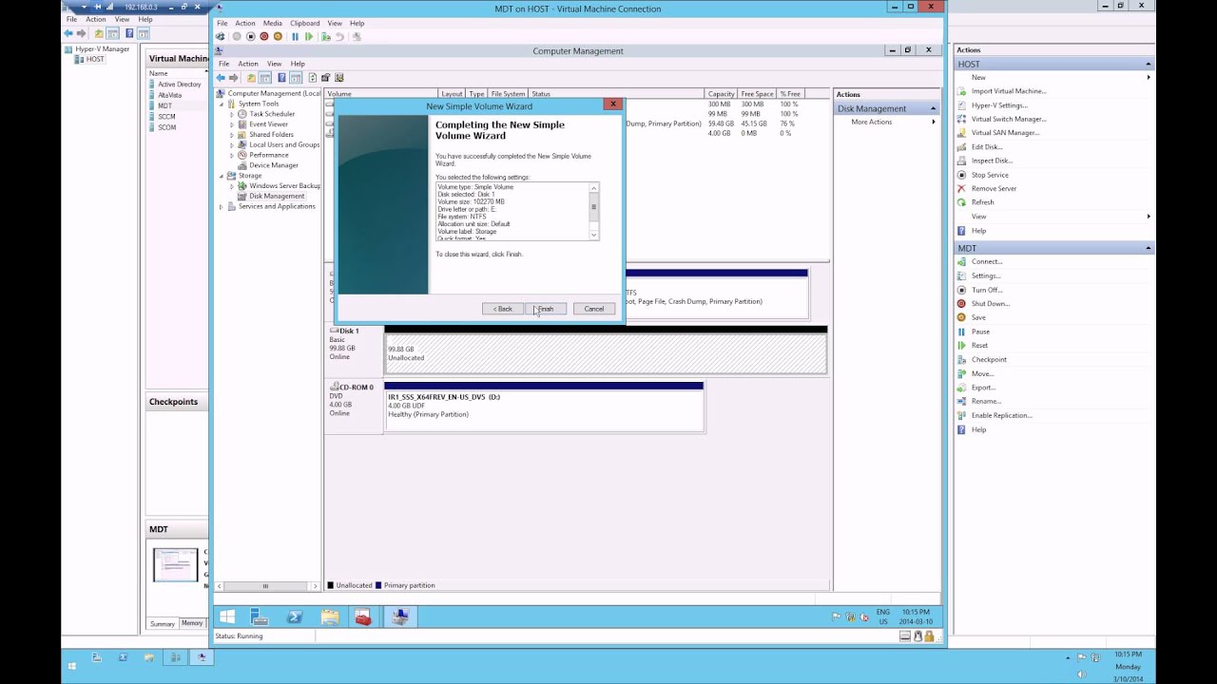
Task: Expand the Event Viewer tree node
Action: coord(232,124)
